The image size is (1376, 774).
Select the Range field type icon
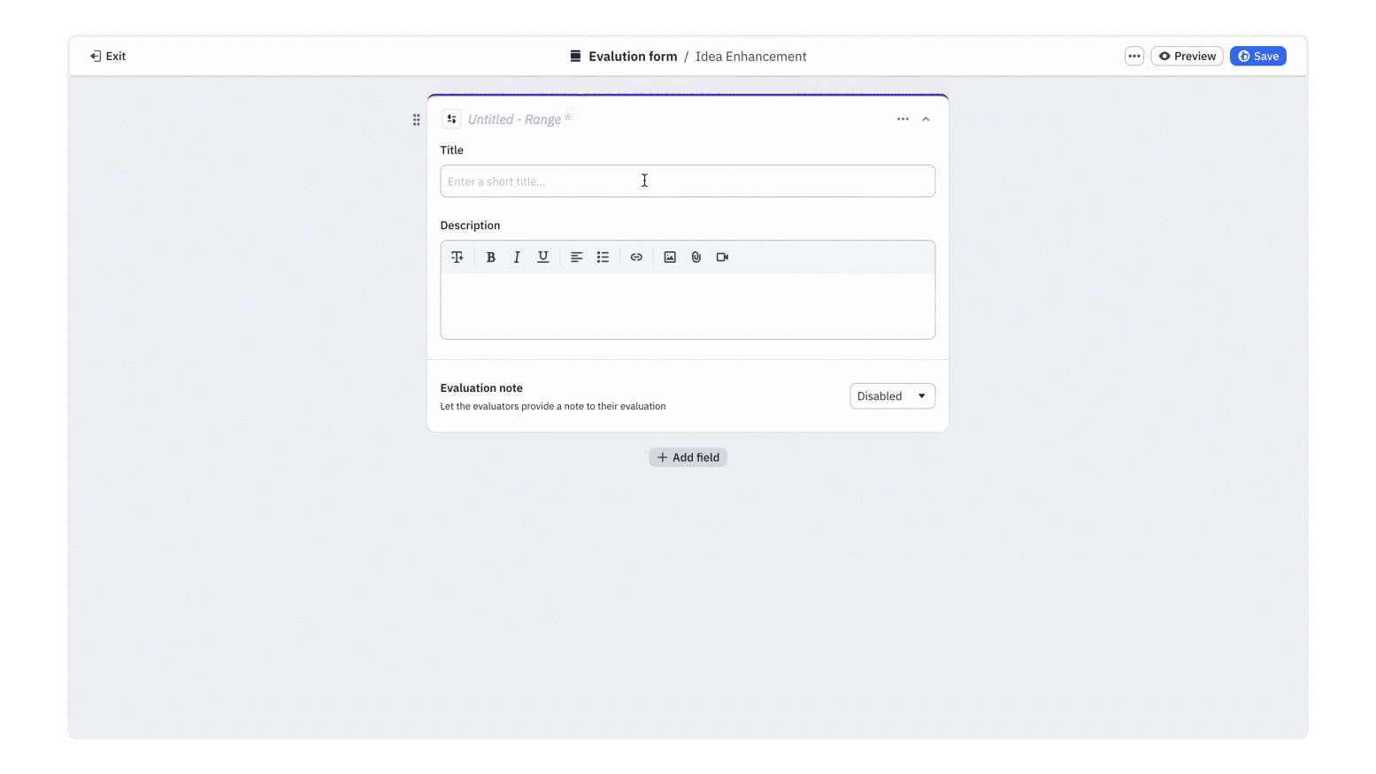coord(451,119)
